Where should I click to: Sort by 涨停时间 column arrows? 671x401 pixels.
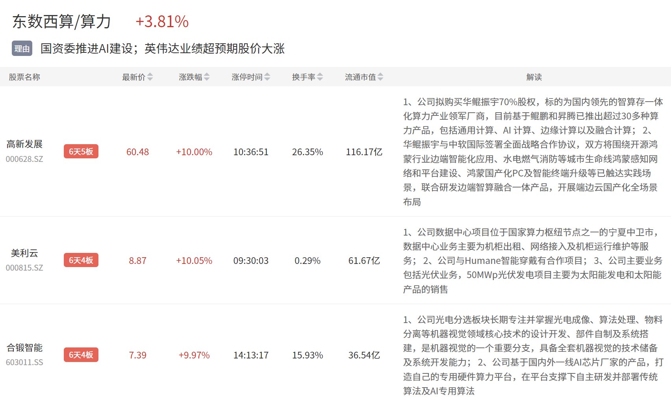pyautogui.click(x=267, y=77)
